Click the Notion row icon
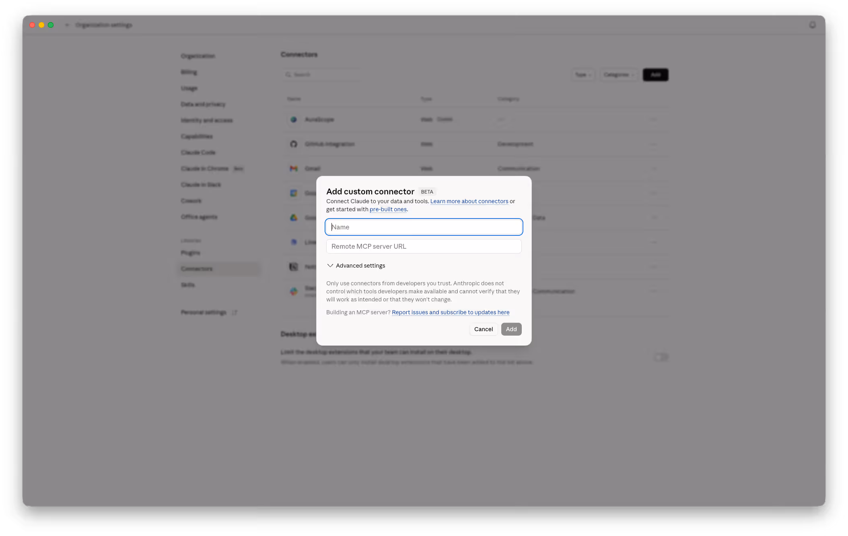 pyautogui.click(x=294, y=267)
